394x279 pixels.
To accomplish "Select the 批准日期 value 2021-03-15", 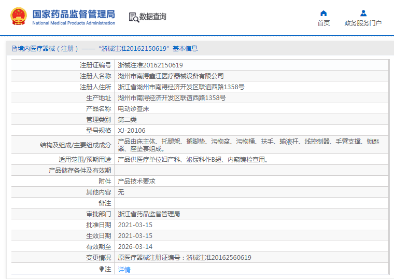I will click(135, 225).
